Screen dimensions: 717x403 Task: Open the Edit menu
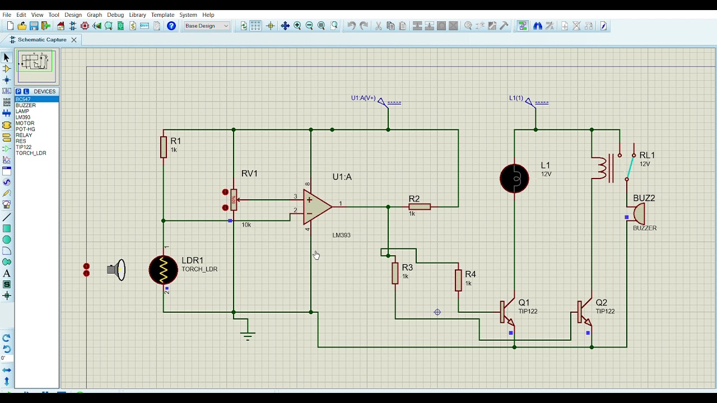[21, 15]
